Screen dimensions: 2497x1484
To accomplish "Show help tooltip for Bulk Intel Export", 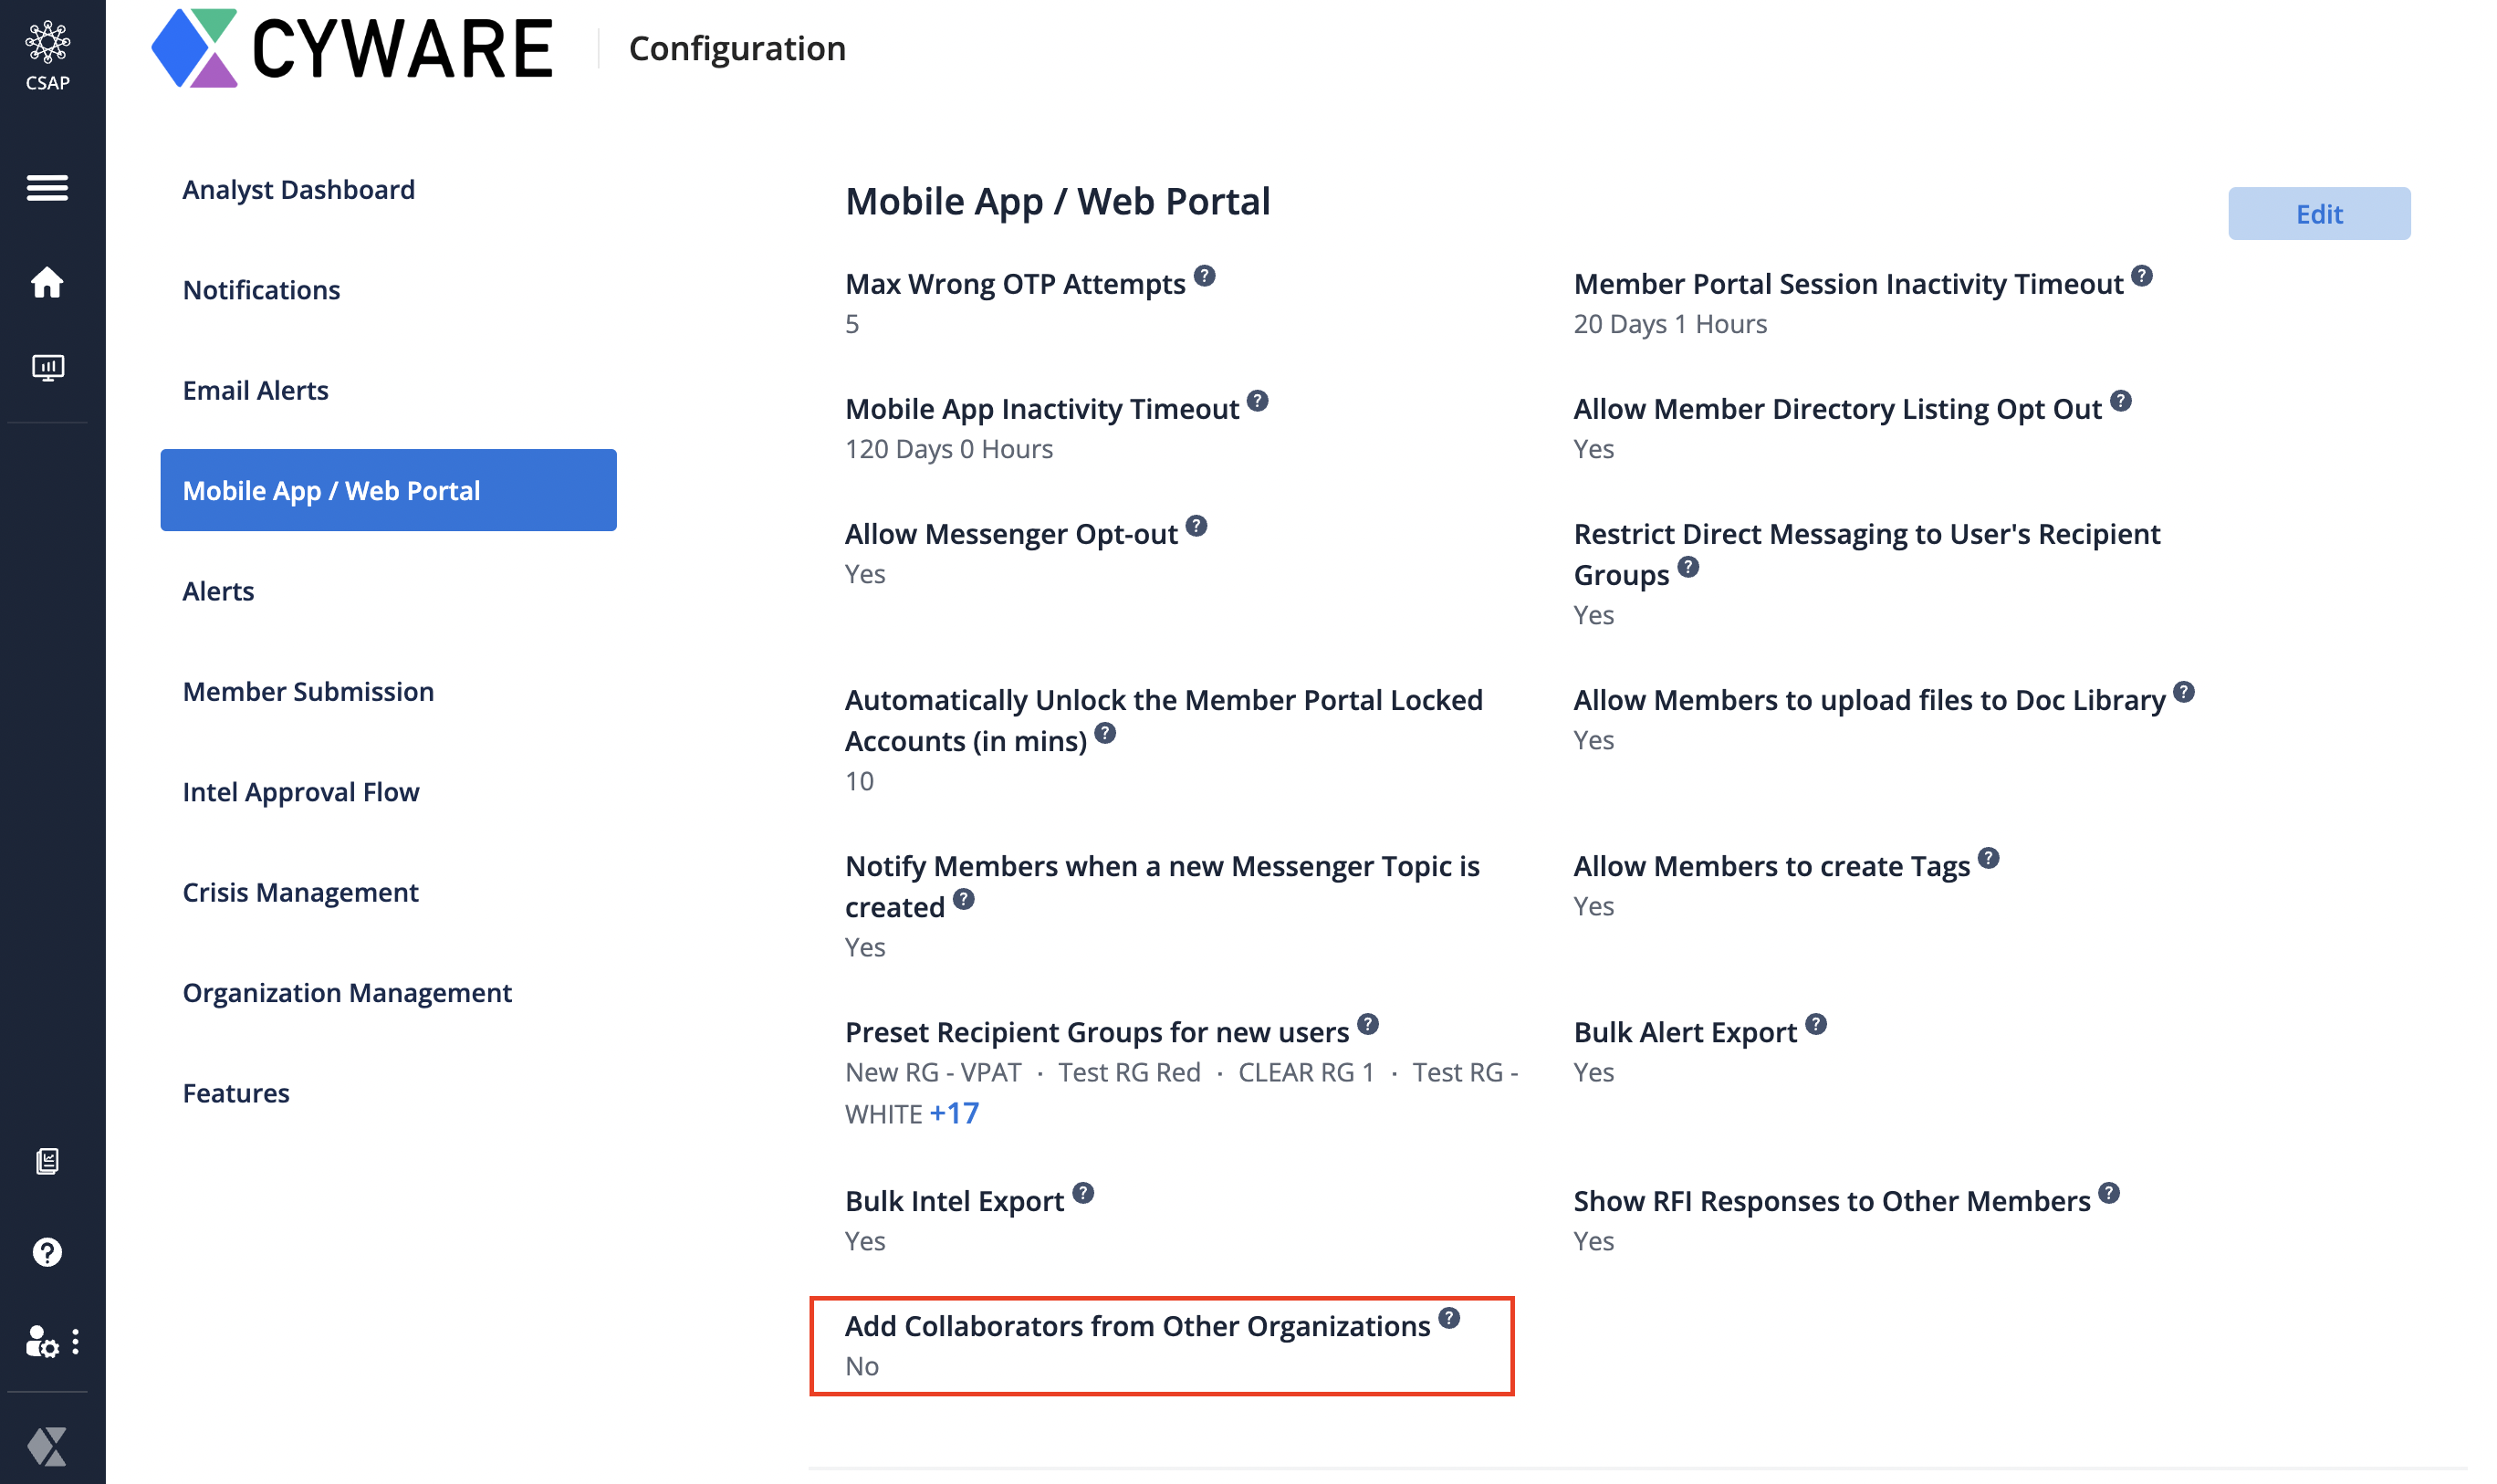I will 1083,1193.
